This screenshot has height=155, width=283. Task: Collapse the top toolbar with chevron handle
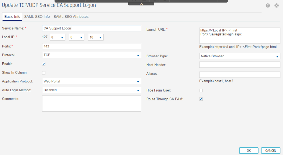click(x=141, y=4)
